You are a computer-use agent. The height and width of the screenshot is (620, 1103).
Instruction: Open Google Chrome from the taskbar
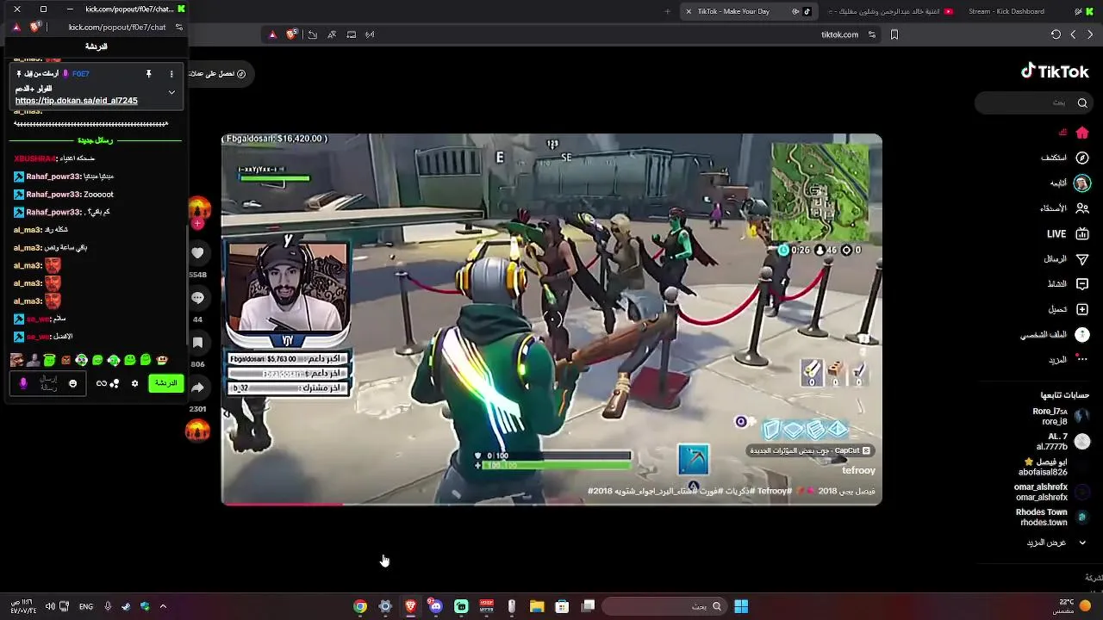click(360, 606)
